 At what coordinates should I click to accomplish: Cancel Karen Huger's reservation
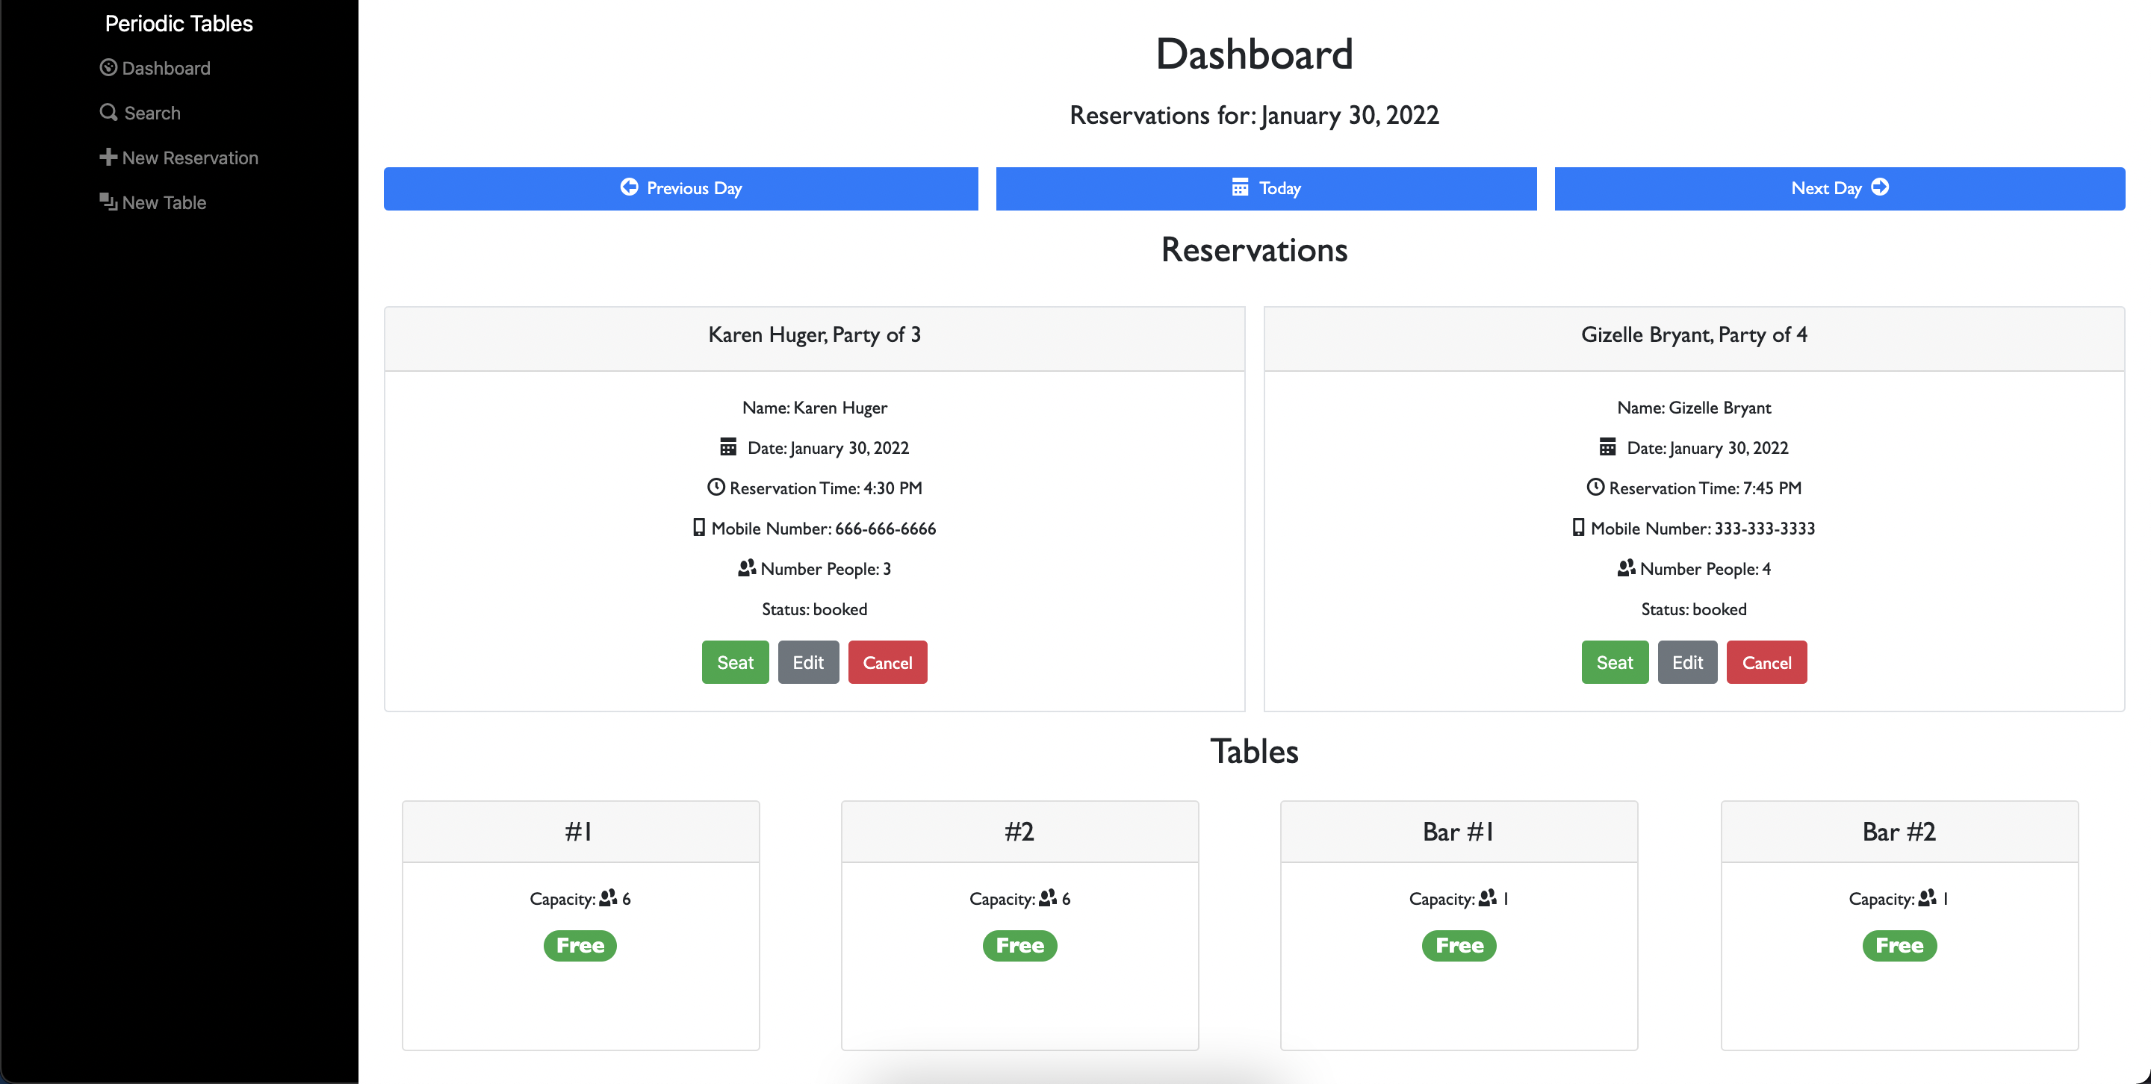[x=887, y=661]
